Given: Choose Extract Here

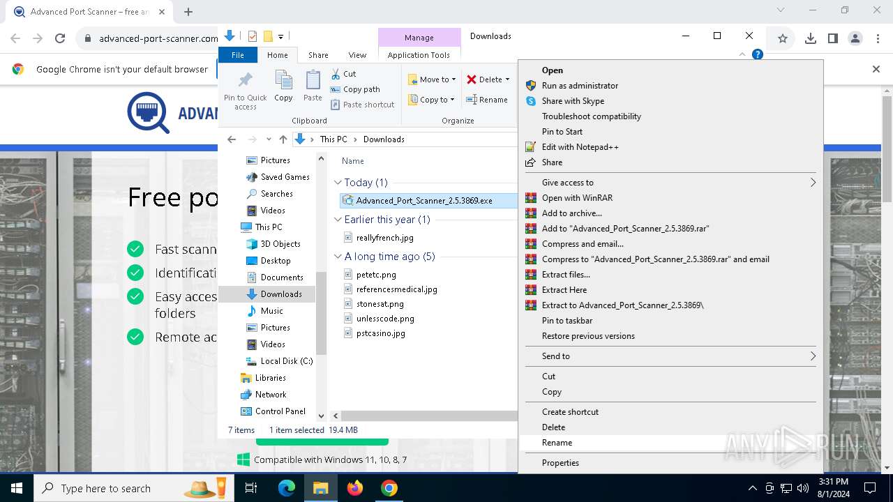Looking at the screenshot, I should (x=670, y=290).
